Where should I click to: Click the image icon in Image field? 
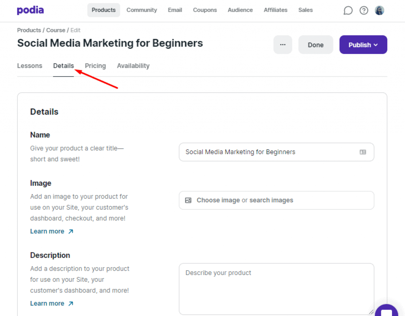coord(188,200)
